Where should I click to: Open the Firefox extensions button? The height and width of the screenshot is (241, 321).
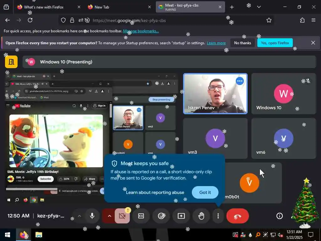point(302,20)
